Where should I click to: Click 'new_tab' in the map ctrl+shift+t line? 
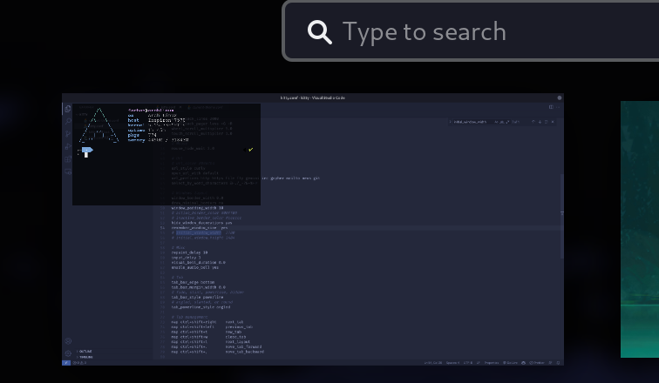[234, 332]
